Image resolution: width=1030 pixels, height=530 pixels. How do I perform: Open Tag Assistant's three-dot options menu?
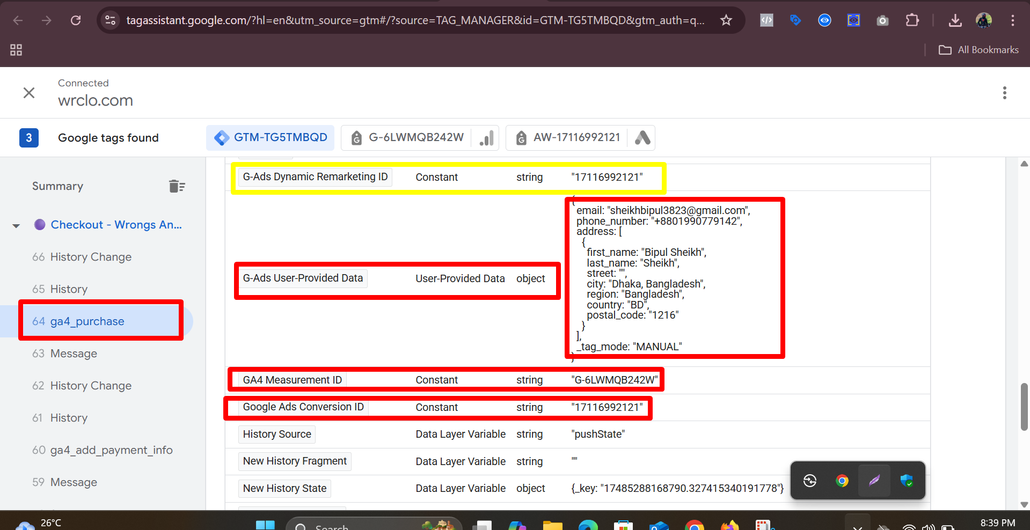tap(1004, 92)
